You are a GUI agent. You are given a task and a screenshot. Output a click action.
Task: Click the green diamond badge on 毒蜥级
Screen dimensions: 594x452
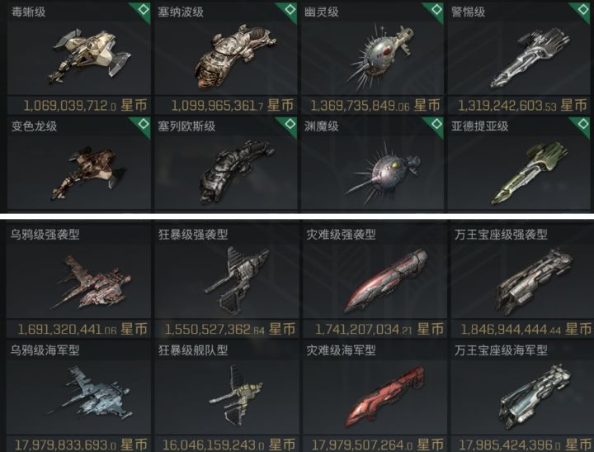tap(144, 9)
